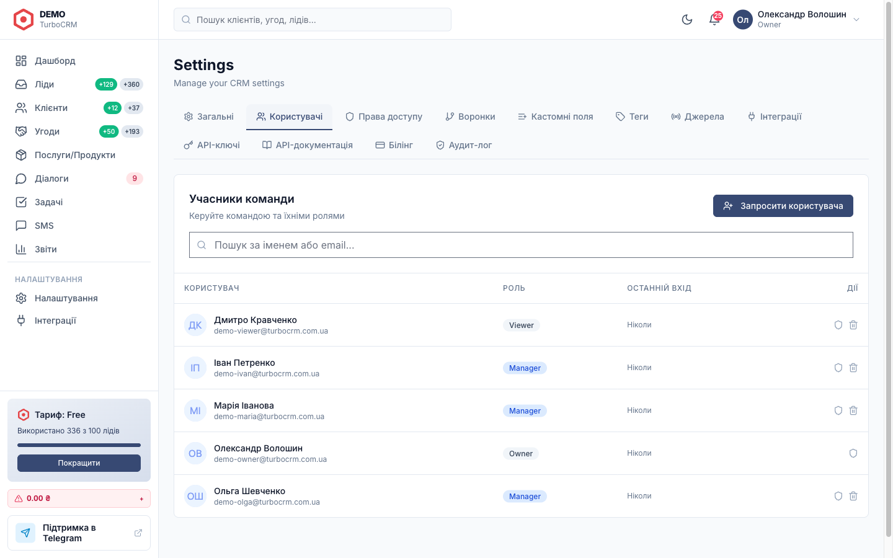The width and height of the screenshot is (893, 558).
Task: Go to Клієнти section
Action: coord(79,108)
